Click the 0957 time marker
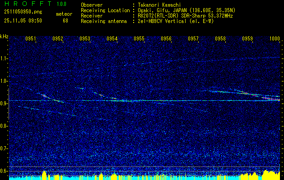 point(193,39)
